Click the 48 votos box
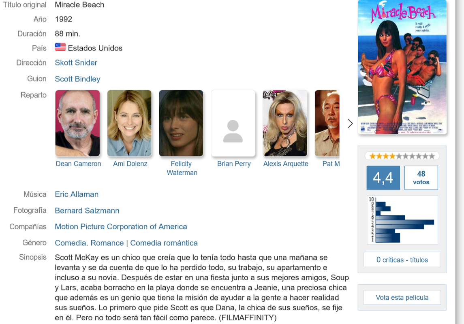Viewport: 464px width, 324px height. [x=421, y=178]
